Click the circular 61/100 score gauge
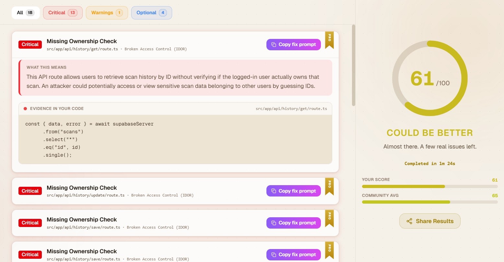This screenshot has height=262, width=504. (x=430, y=78)
